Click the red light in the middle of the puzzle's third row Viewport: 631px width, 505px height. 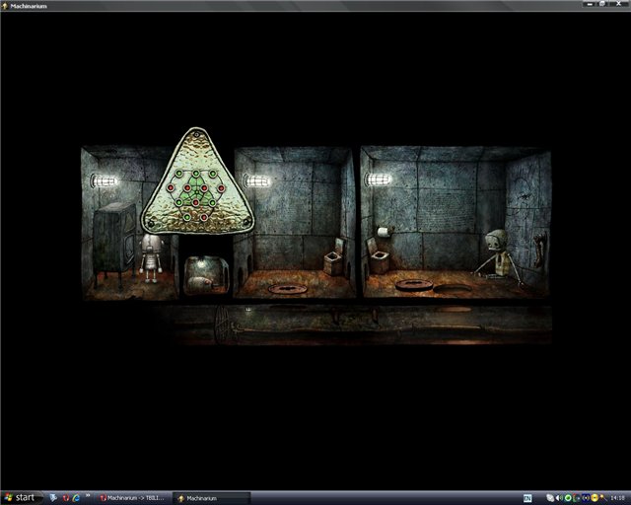point(195,202)
